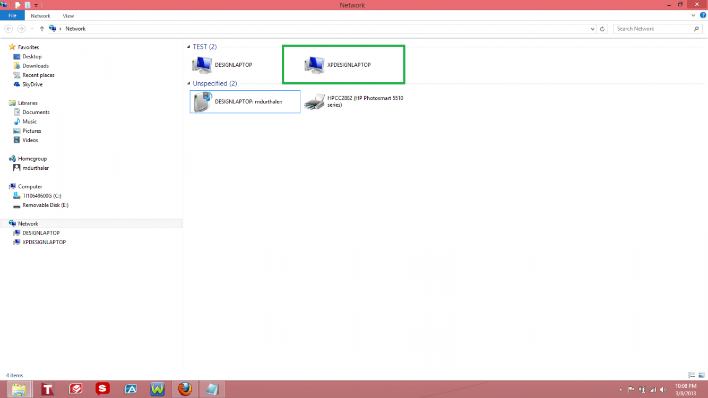This screenshot has width=708, height=398.
Task: Open the notepad-like taskbar app
Action: coord(212,389)
